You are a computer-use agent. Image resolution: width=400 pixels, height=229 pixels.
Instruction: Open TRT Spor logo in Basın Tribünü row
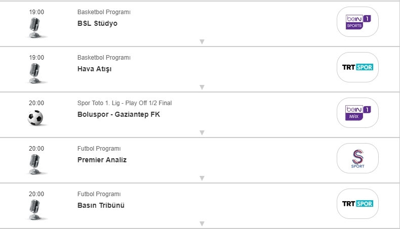357,204
